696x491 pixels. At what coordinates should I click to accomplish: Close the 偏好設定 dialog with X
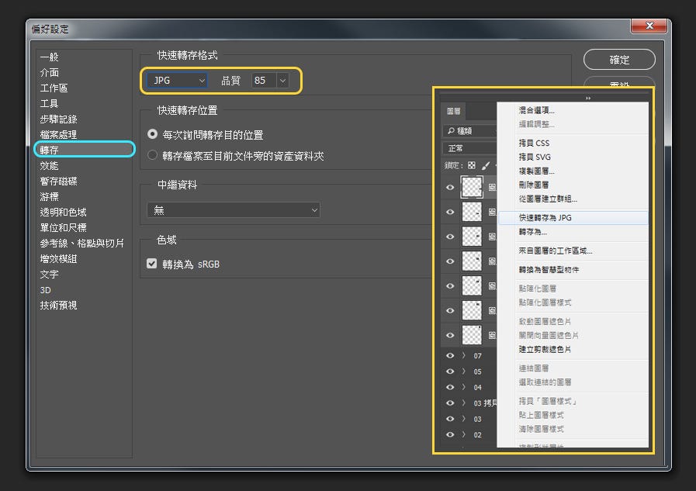pyautogui.click(x=649, y=26)
